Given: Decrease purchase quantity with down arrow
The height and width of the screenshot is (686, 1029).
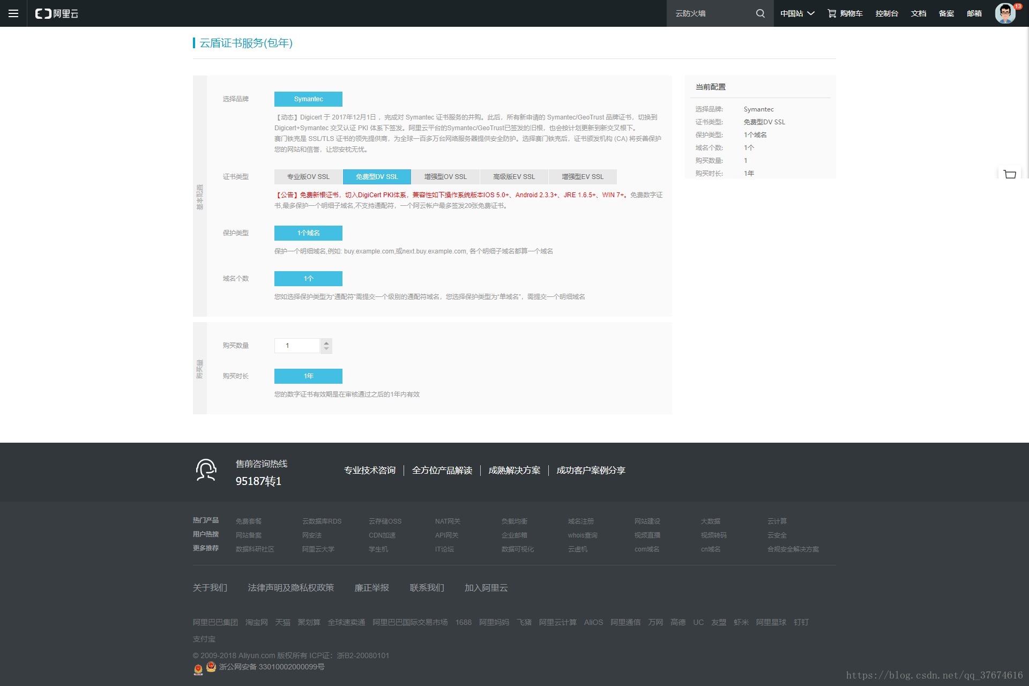Looking at the screenshot, I should coord(326,349).
